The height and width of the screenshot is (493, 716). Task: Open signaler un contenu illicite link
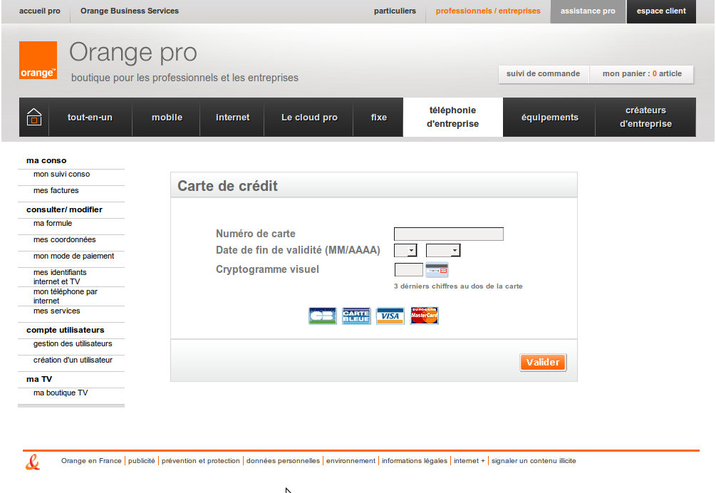(x=534, y=461)
